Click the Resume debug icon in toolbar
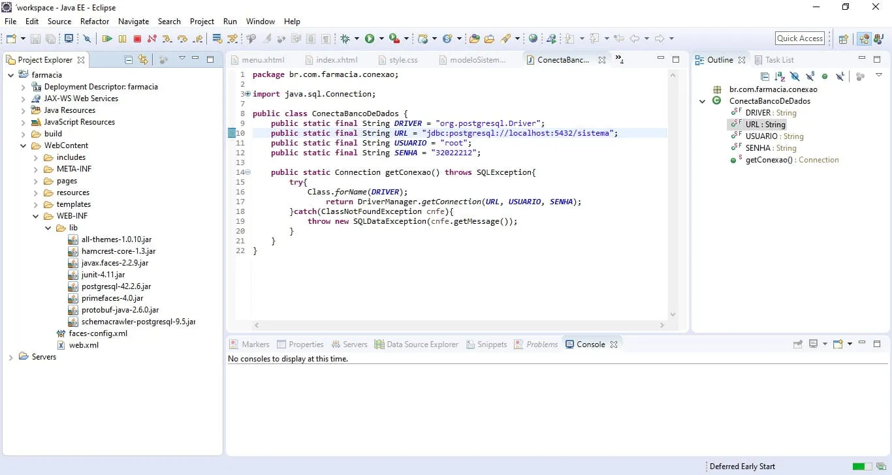The width and height of the screenshot is (892, 475). pos(107,39)
